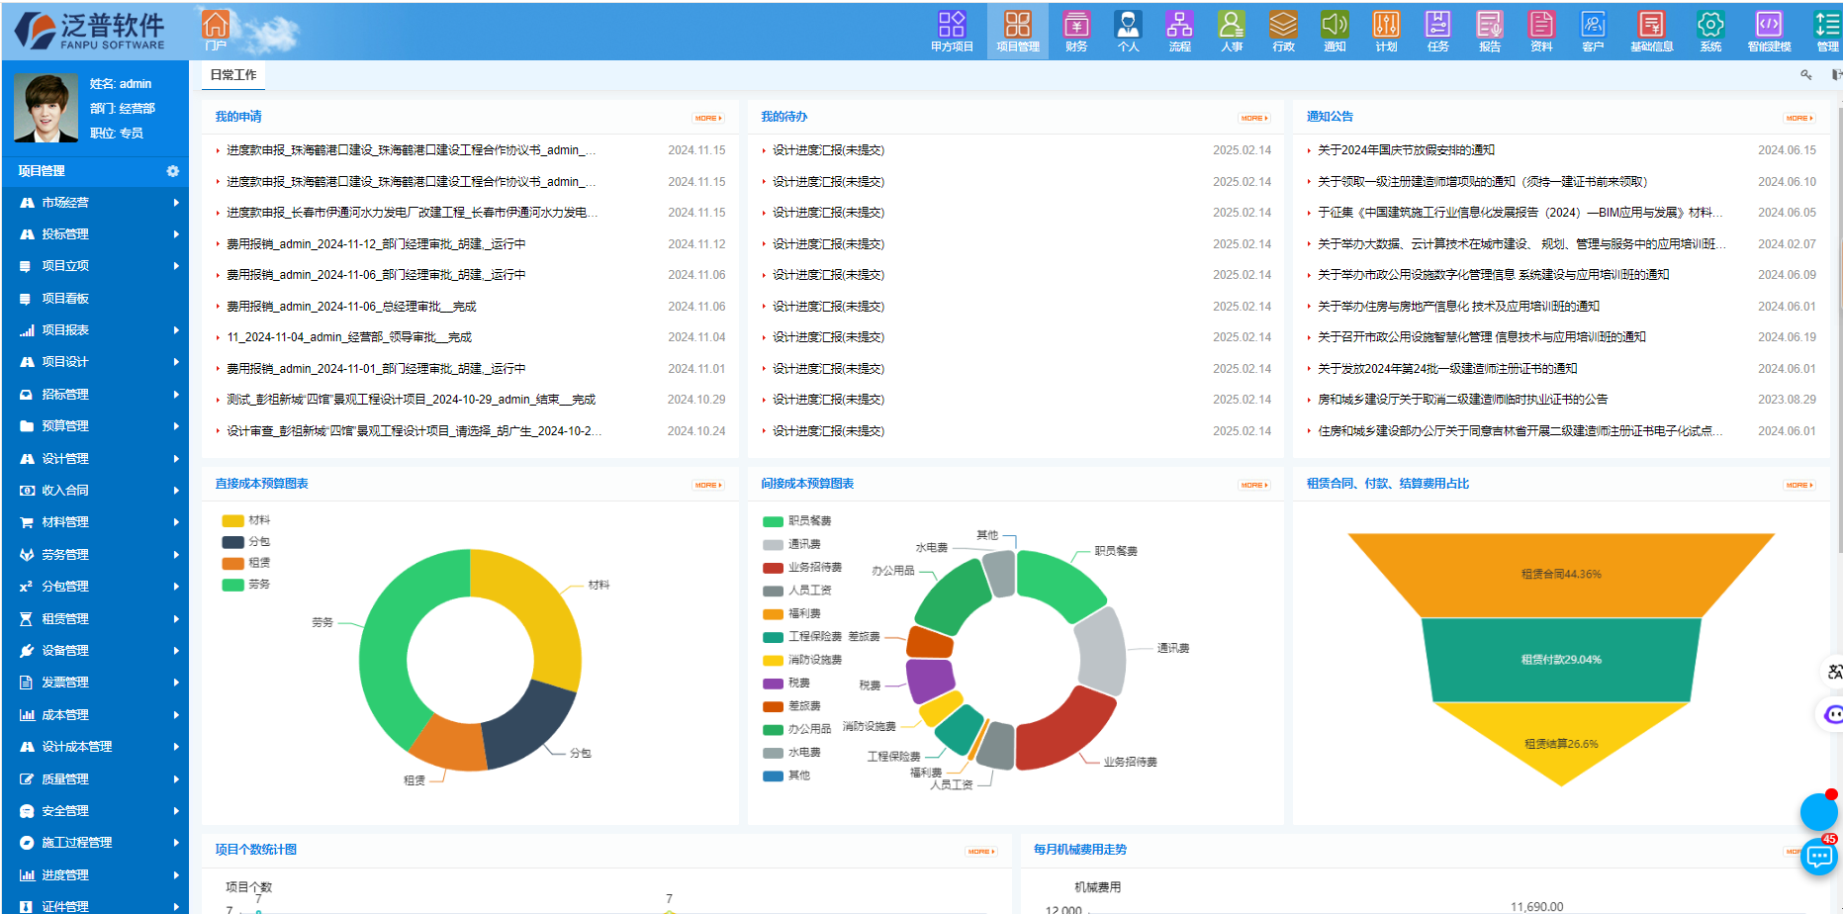Switch to the 日常工作 tab

click(x=231, y=74)
